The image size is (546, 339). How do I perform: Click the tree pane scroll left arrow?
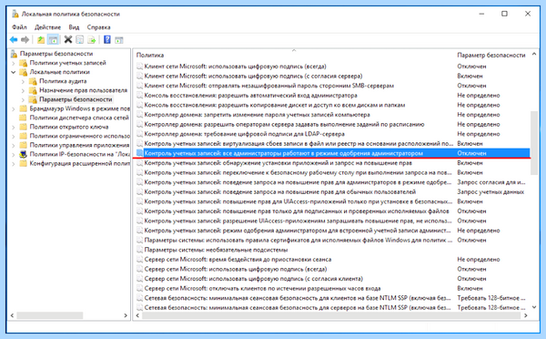coord(12,315)
